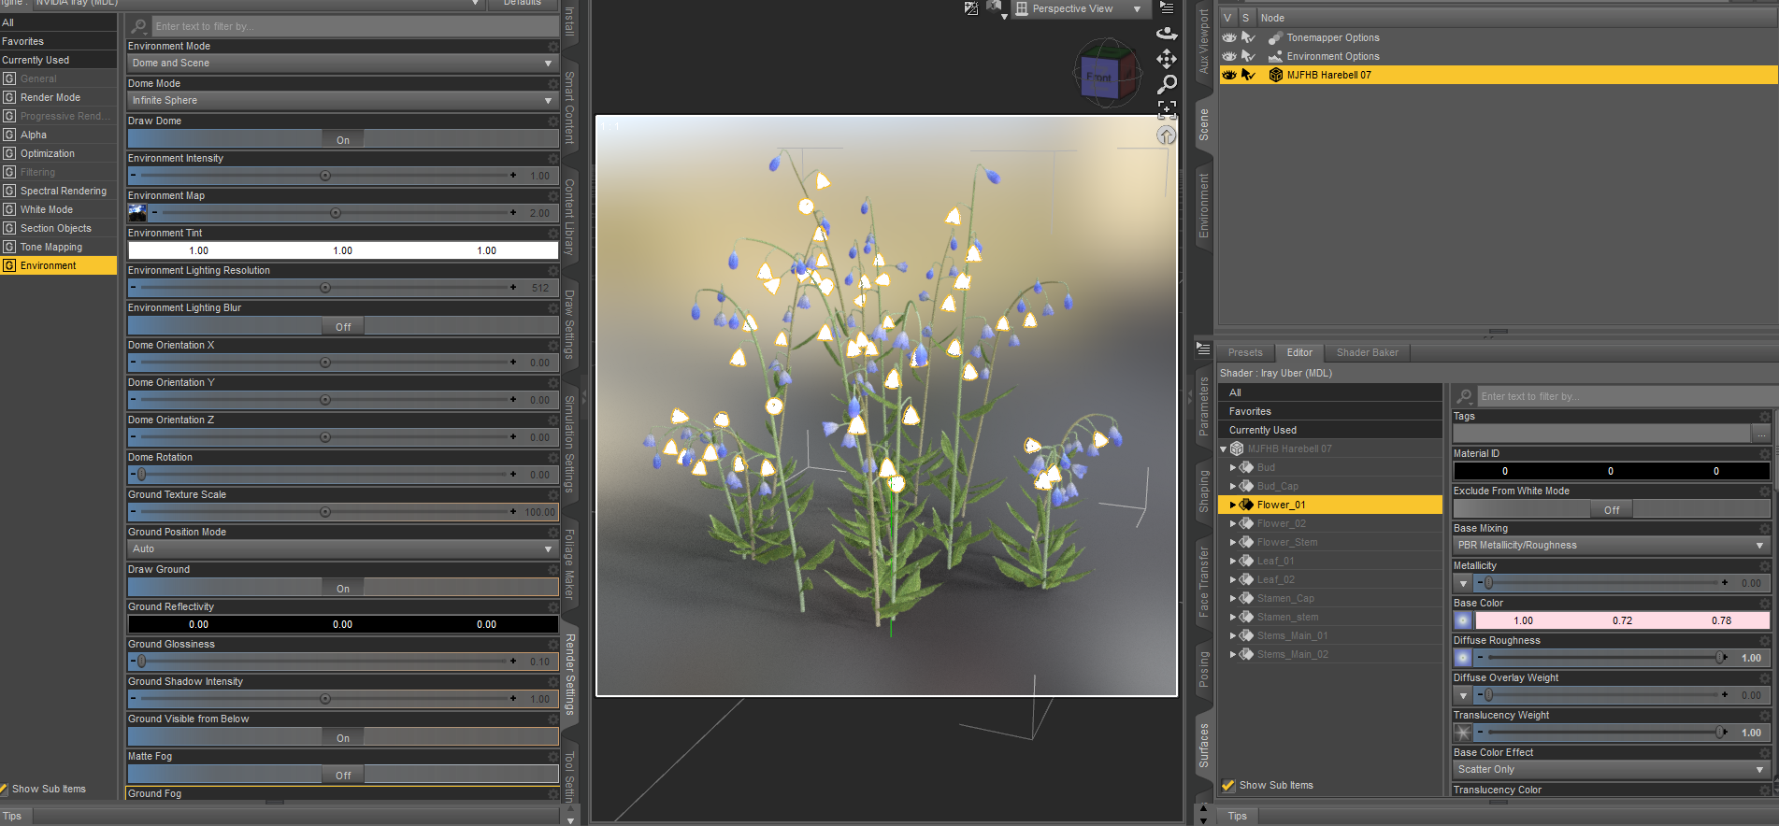
Task: Toggle the Matte Fog switch
Action: pos(343,775)
